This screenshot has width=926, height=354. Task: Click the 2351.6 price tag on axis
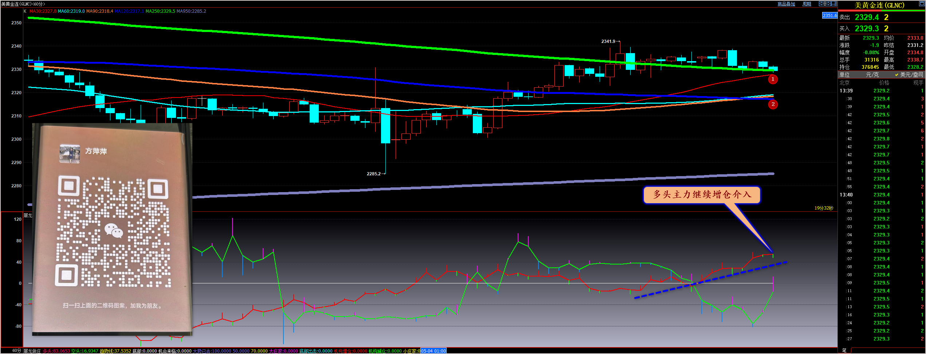829,16
